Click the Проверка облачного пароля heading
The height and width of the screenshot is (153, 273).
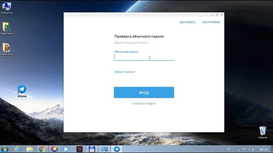139,37
